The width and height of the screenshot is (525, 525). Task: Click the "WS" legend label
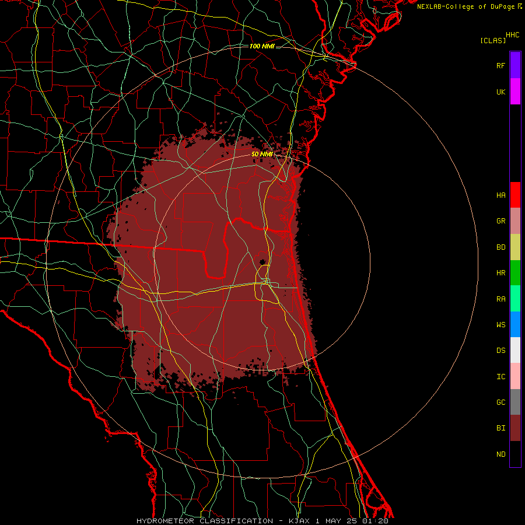[x=501, y=325]
